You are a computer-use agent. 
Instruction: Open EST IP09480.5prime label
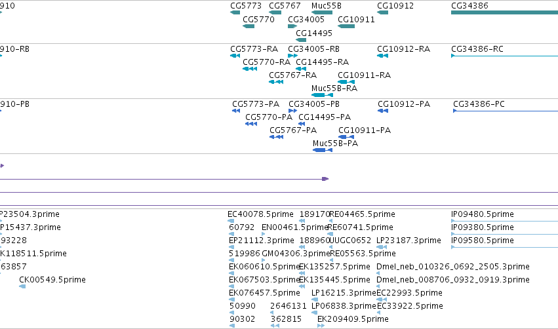click(482, 214)
